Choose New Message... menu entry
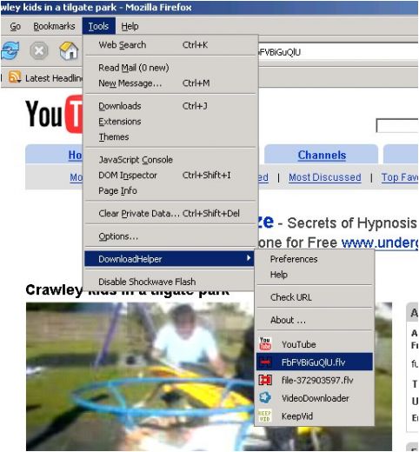419x452 pixels. coord(170,83)
